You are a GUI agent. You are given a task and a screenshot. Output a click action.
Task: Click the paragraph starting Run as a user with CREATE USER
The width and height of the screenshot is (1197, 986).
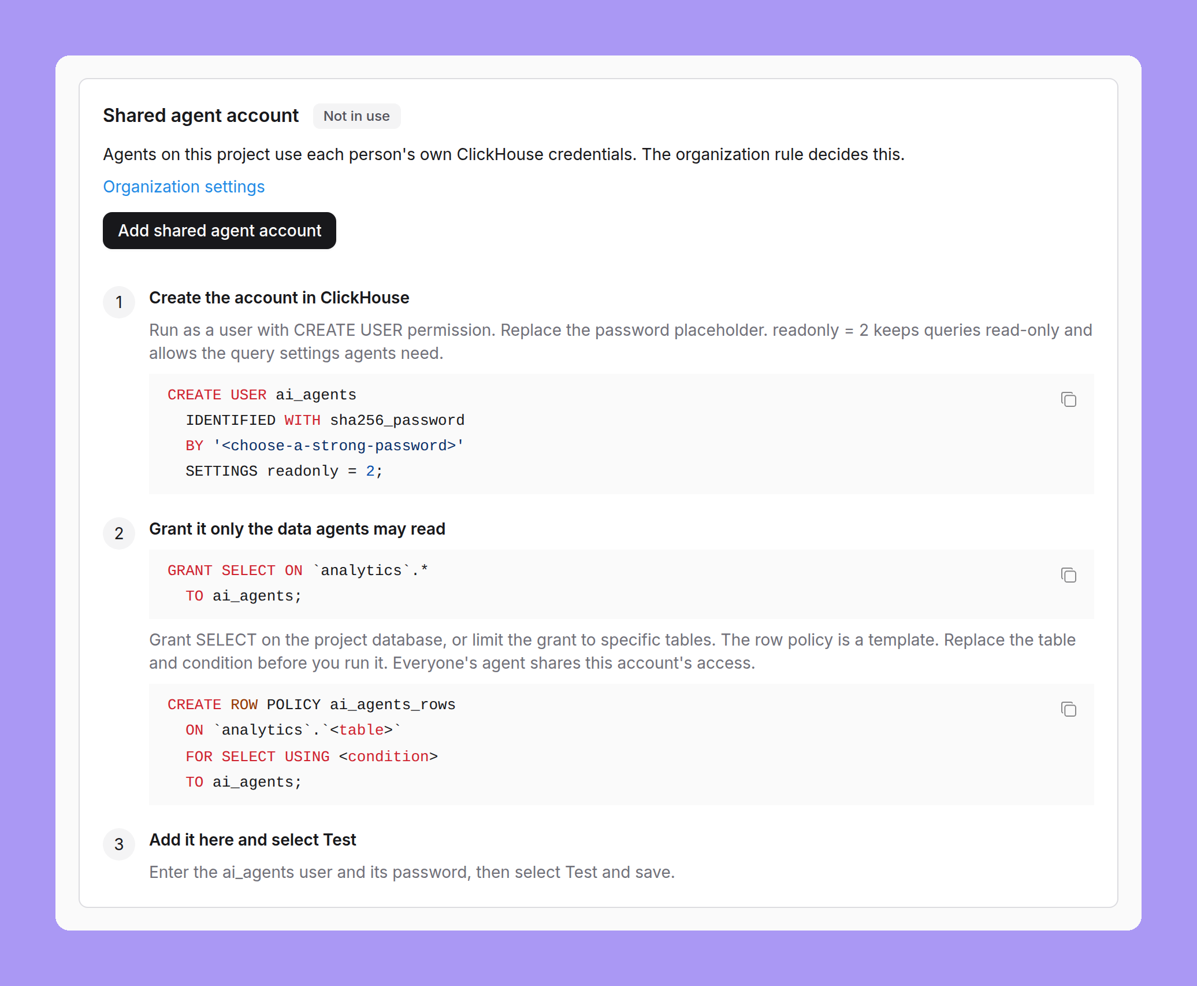click(620, 342)
